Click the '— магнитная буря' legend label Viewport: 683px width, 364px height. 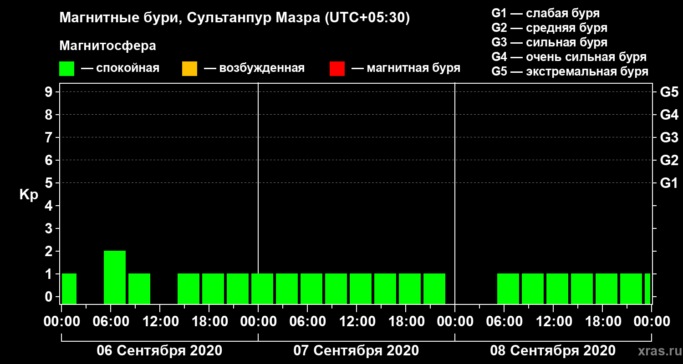pos(406,68)
